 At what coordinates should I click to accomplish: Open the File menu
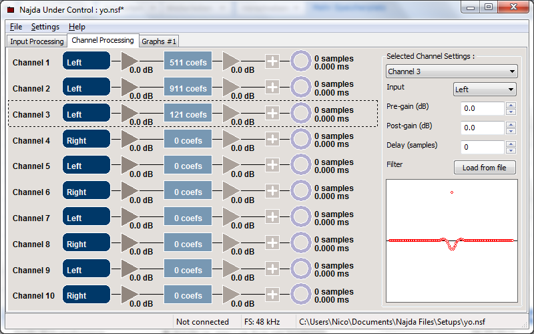pos(16,27)
